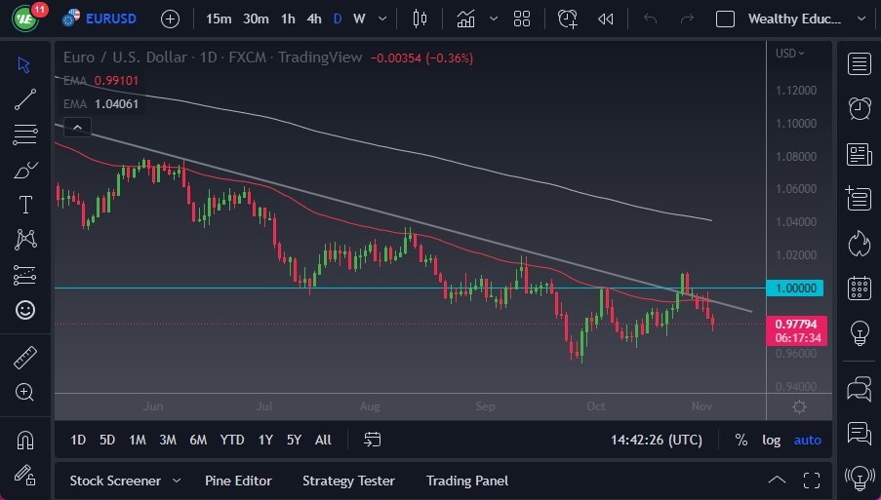Click the EURUSD symbol search
The image size is (881, 500).
click(x=103, y=19)
